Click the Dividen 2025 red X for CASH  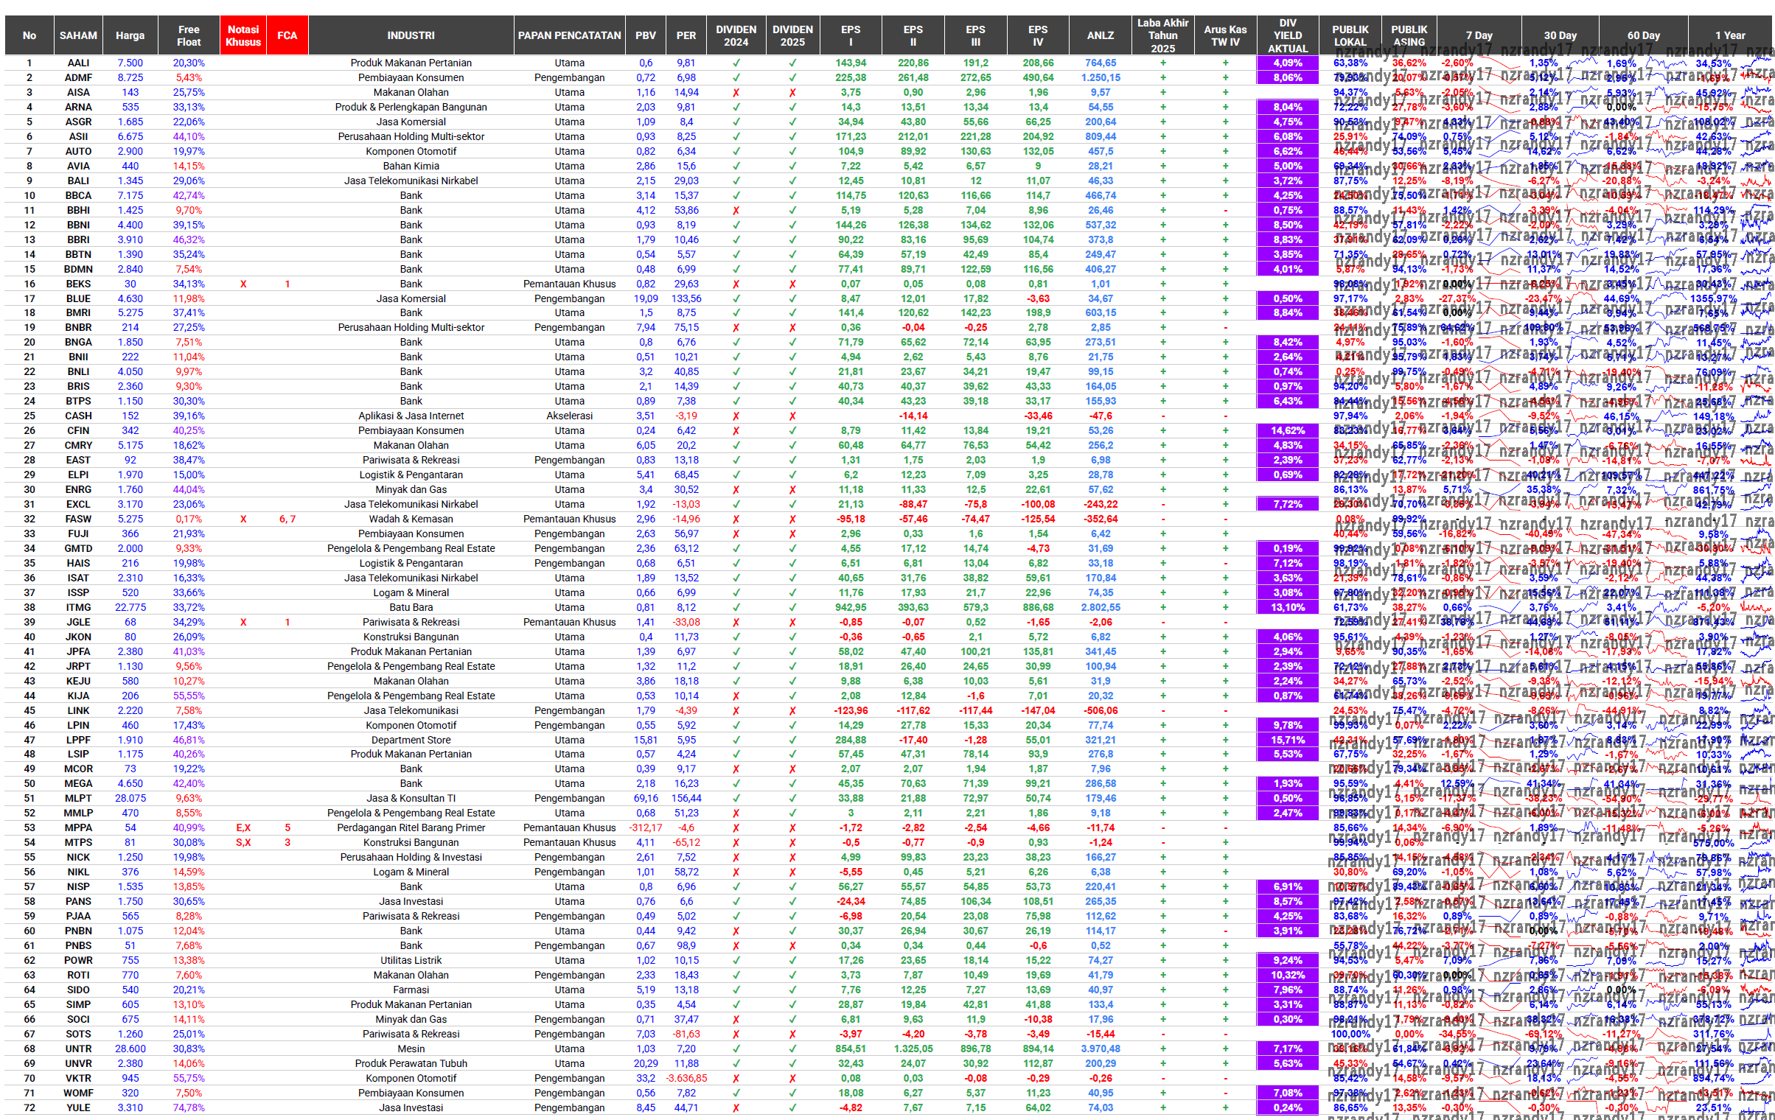click(x=792, y=416)
